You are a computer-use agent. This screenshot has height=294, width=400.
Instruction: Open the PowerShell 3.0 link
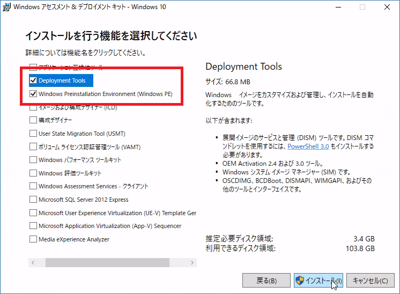[308, 146]
